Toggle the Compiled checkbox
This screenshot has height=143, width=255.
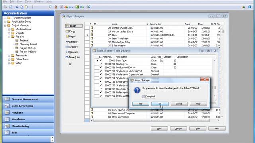[143, 97]
